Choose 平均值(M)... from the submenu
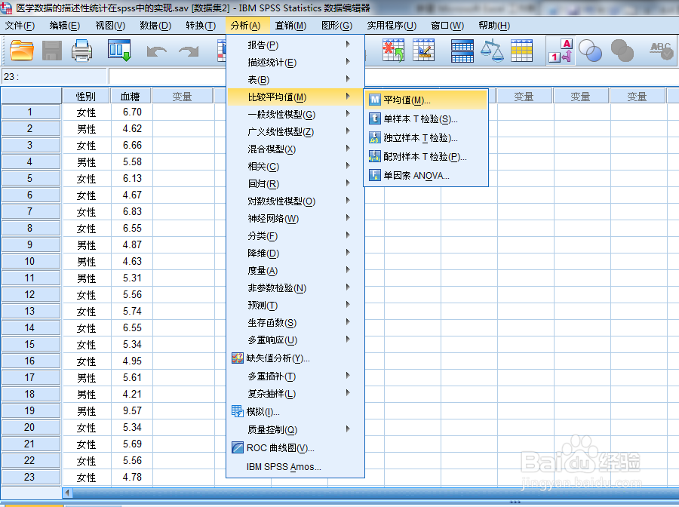Viewport: 679px width, 507px height. (x=426, y=100)
